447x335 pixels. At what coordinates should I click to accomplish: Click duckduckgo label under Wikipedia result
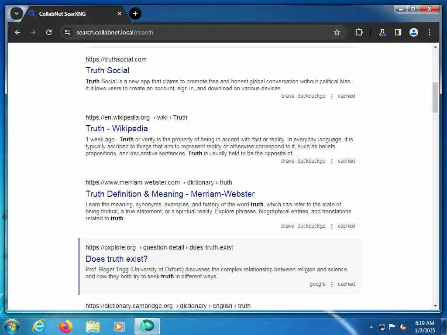311,161
